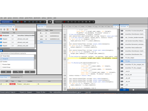Select the ext_do_call stack frame
Viewport: 148px width, 111px height.
tap(133, 75)
